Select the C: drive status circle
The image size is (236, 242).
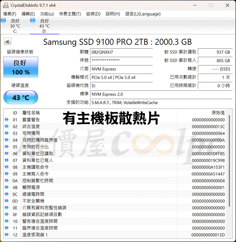click(3, 21)
